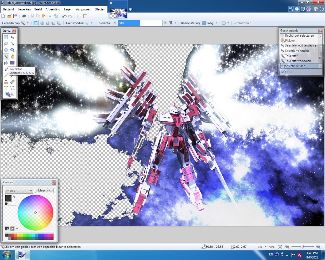Viewport: 325px width, 260px height.
Task: Toggle the History window button at top right
Action: 297,9
